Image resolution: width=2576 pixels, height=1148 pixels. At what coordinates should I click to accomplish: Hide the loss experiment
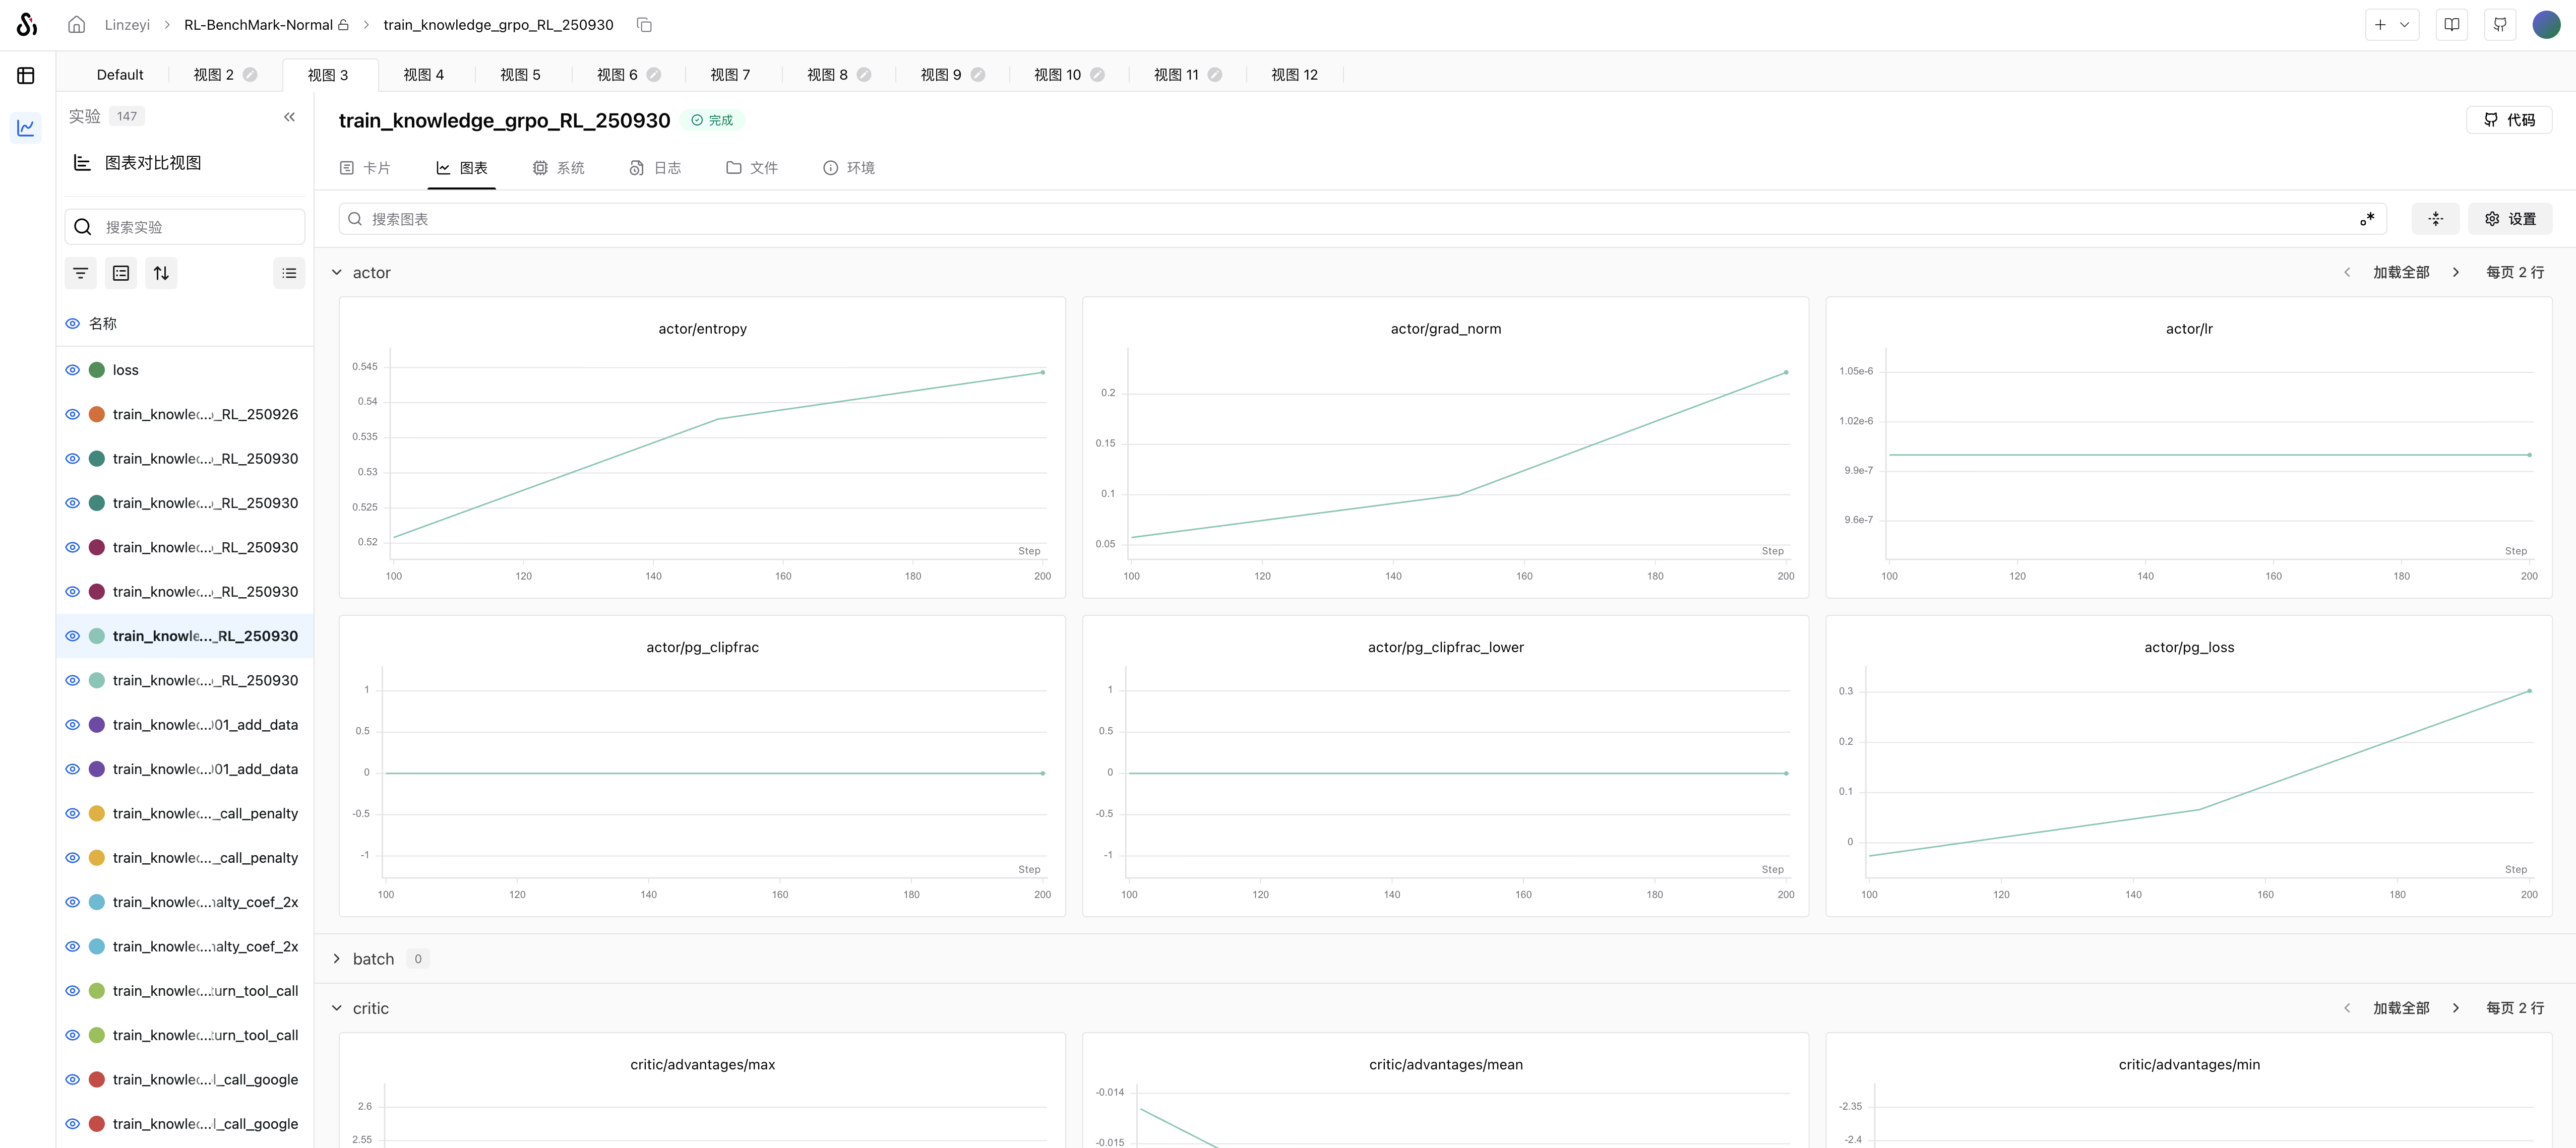pos(72,370)
